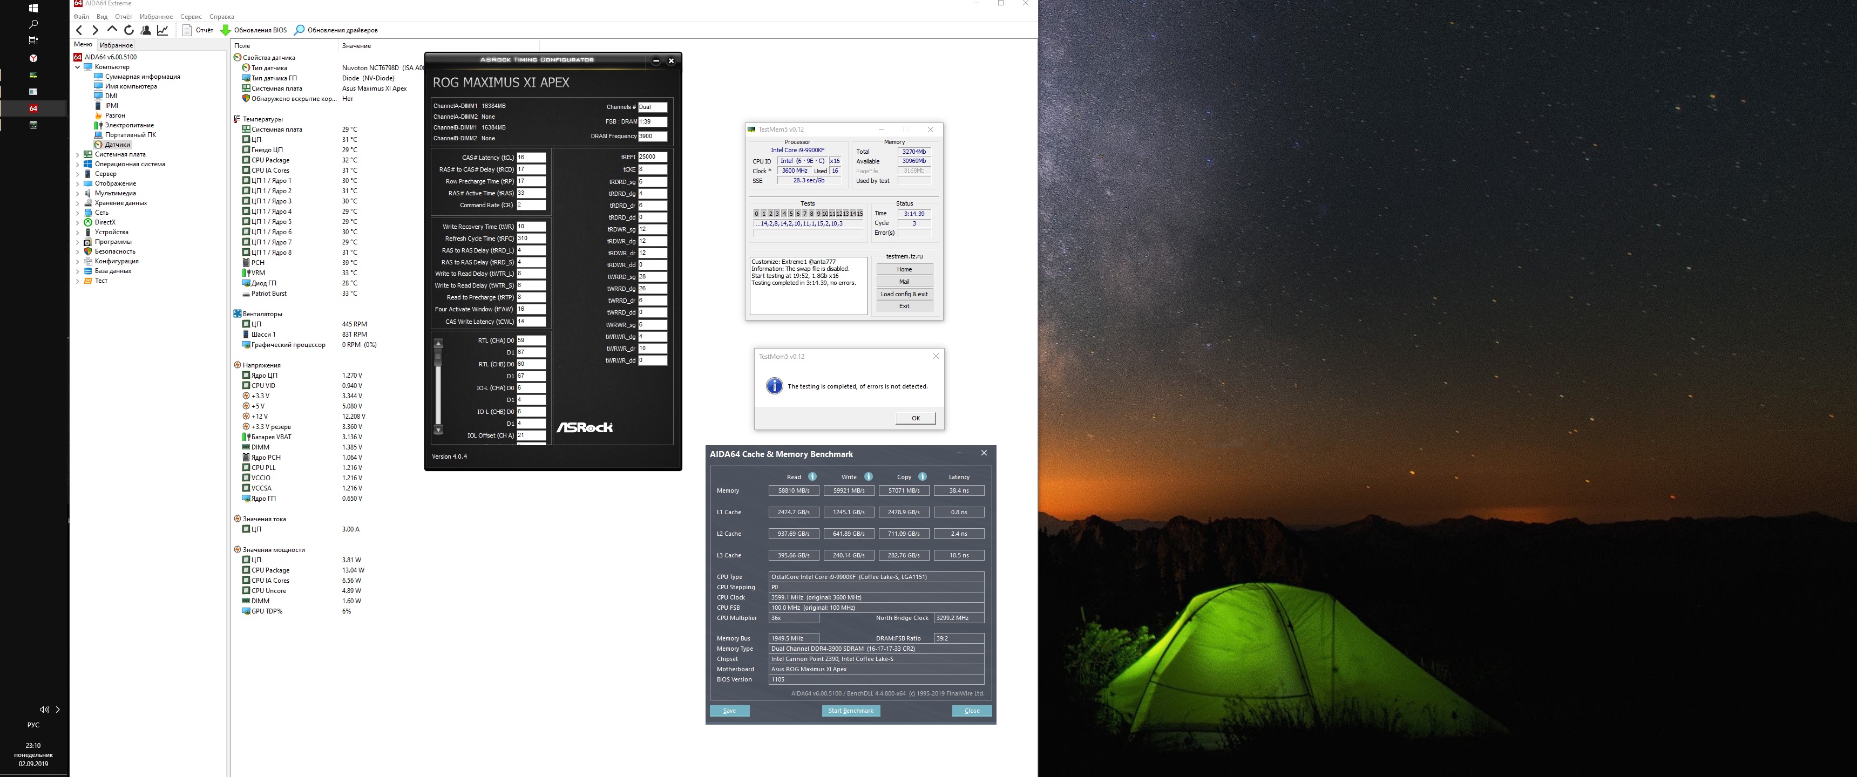
Task: Click the Back navigation arrow in AIDA64 toolbar
Action: pyautogui.click(x=79, y=30)
